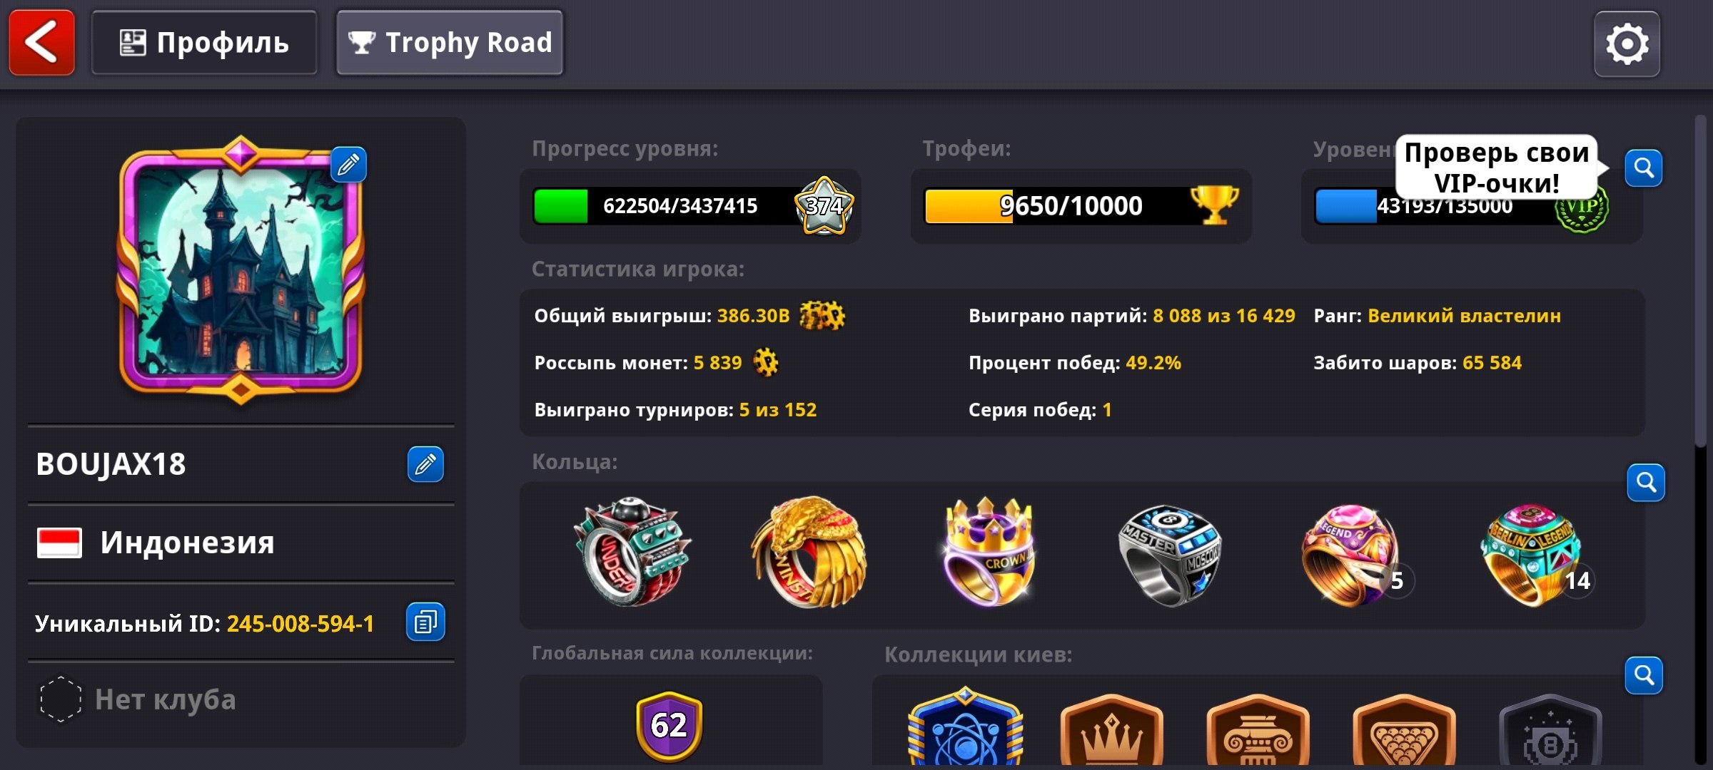Open cue collections magnifier icon
Viewport: 1713px width, 770px height.
[1644, 675]
